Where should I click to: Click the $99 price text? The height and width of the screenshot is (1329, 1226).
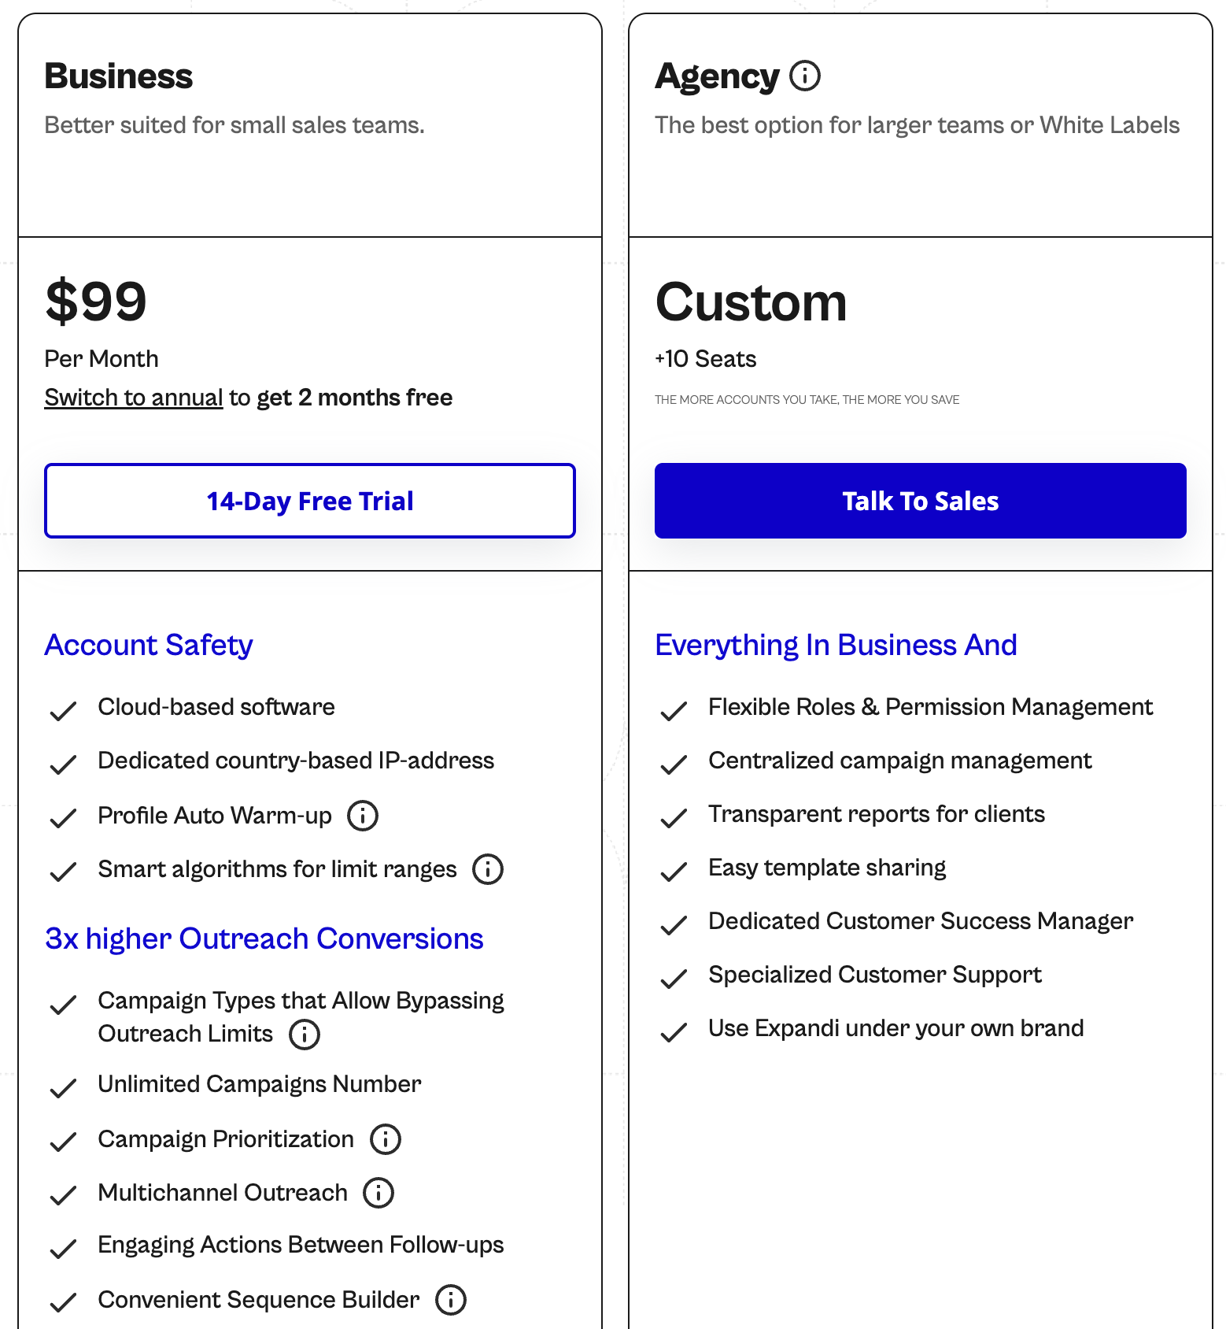pos(96,301)
